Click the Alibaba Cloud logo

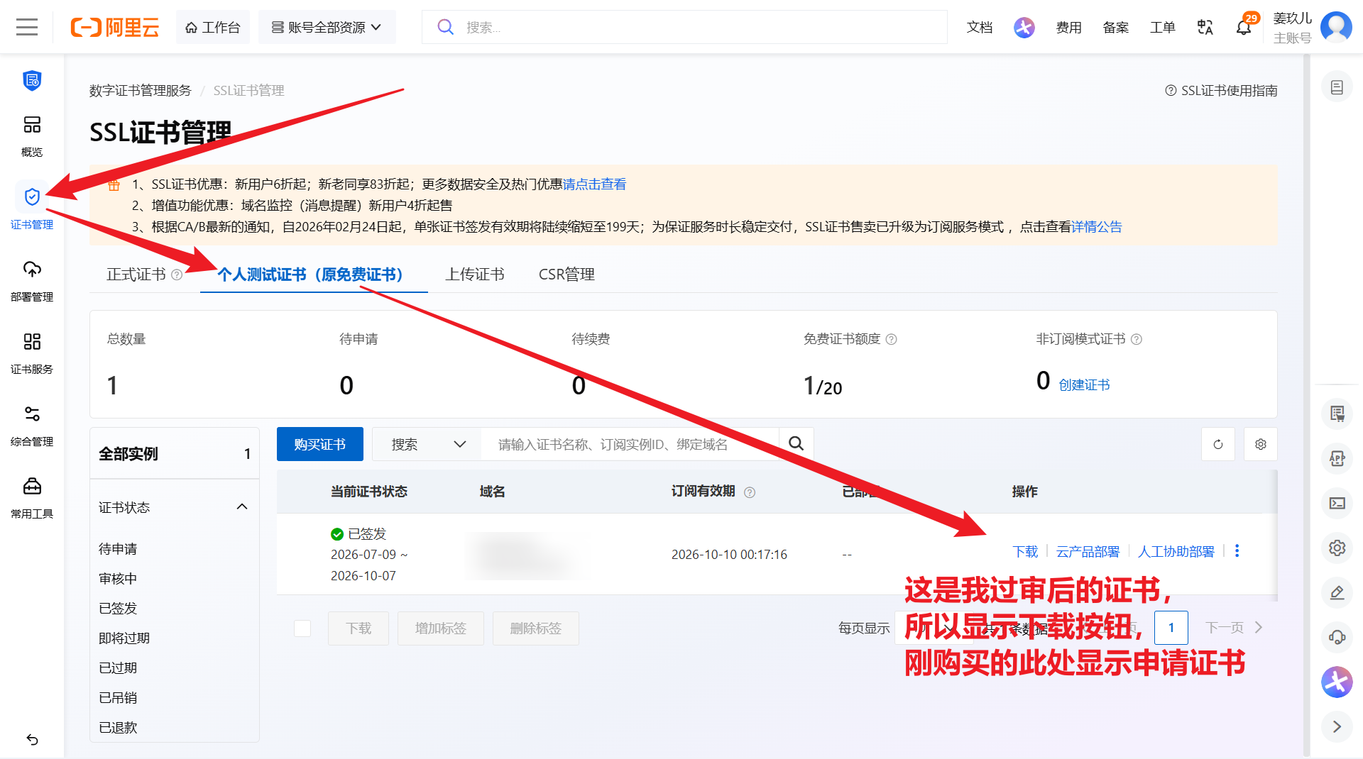coord(114,27)
